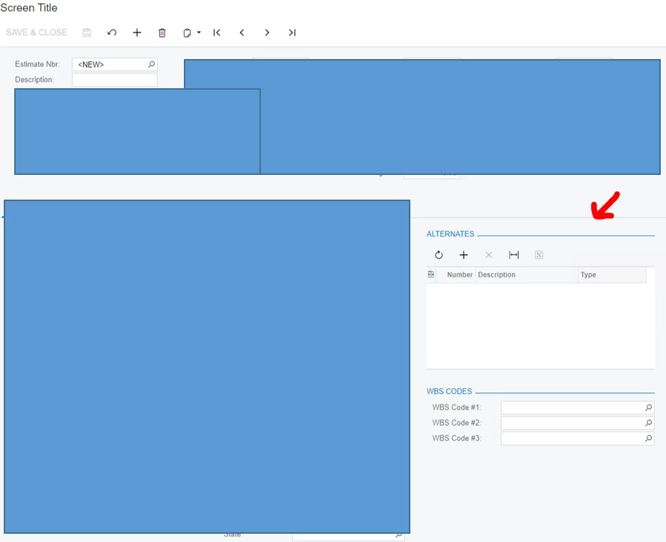
Task: Jump to the first record
Action: (217, 32)
